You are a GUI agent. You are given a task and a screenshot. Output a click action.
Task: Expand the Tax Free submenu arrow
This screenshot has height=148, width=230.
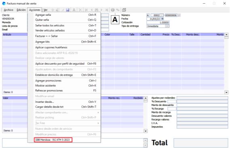[98, 123]
